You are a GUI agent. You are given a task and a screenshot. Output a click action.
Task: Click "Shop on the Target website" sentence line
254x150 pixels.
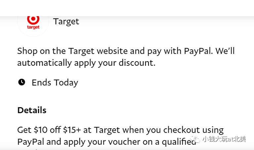pos(126,51)
